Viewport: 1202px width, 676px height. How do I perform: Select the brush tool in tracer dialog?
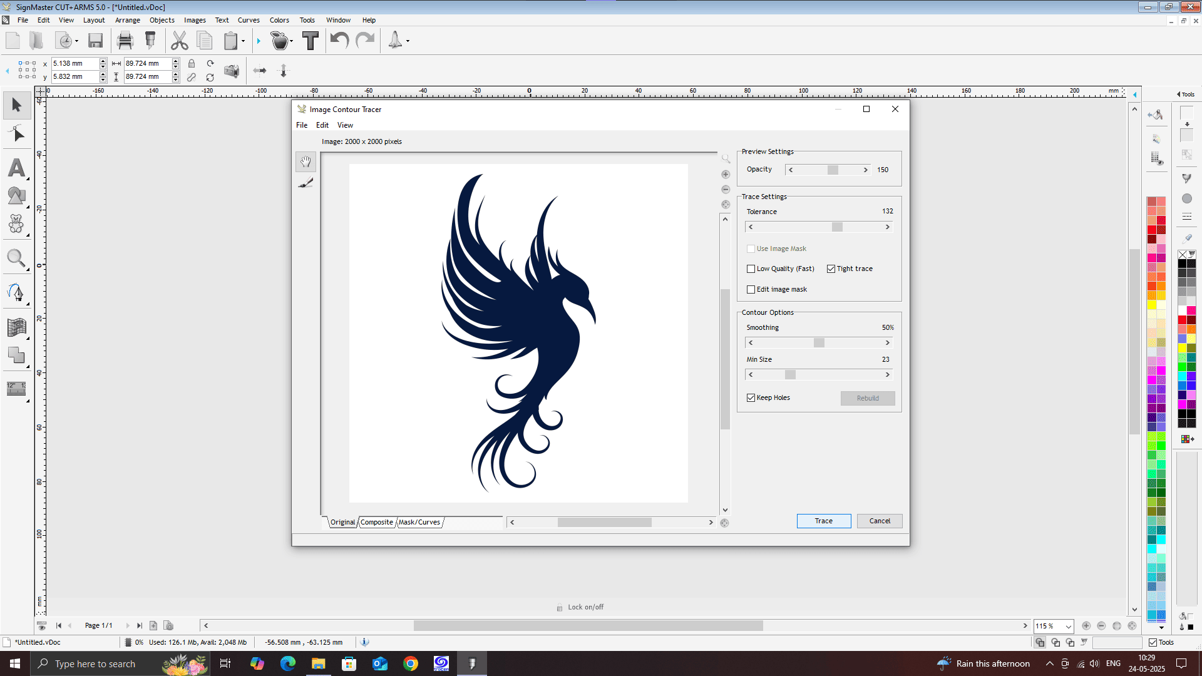pos(306,183)
